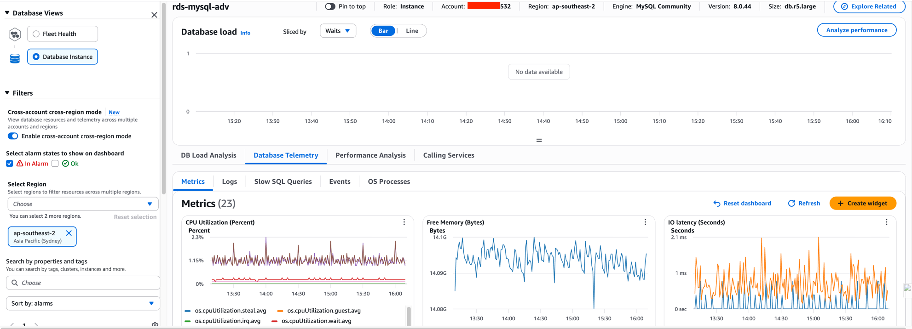Open the IO latency widget options menu
The height and width of the screenshot is (329, 912).
coord(886,222)
